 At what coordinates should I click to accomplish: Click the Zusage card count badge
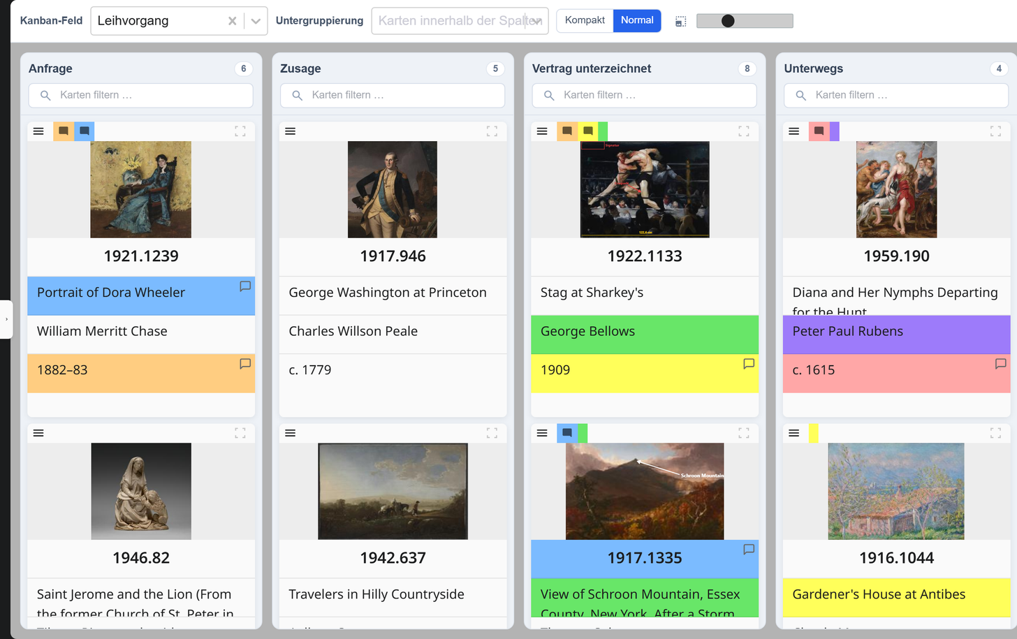coord(495,68)
